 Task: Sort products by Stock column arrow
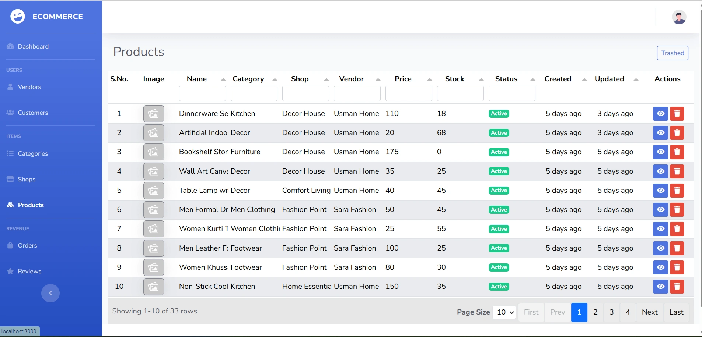point(481,79)
